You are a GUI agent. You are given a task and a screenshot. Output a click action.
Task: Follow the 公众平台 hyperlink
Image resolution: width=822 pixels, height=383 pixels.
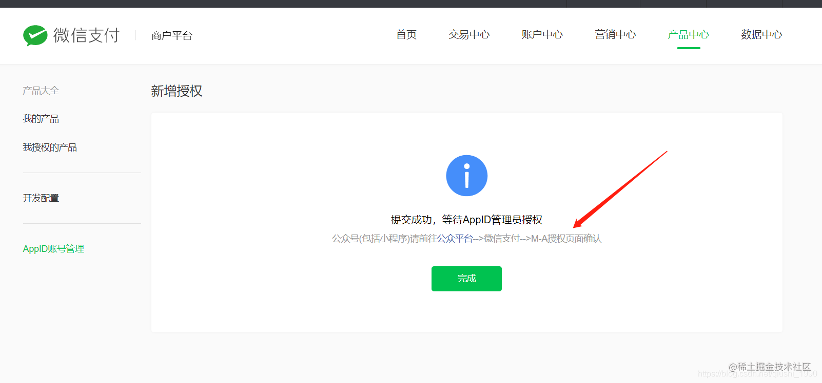455,239
